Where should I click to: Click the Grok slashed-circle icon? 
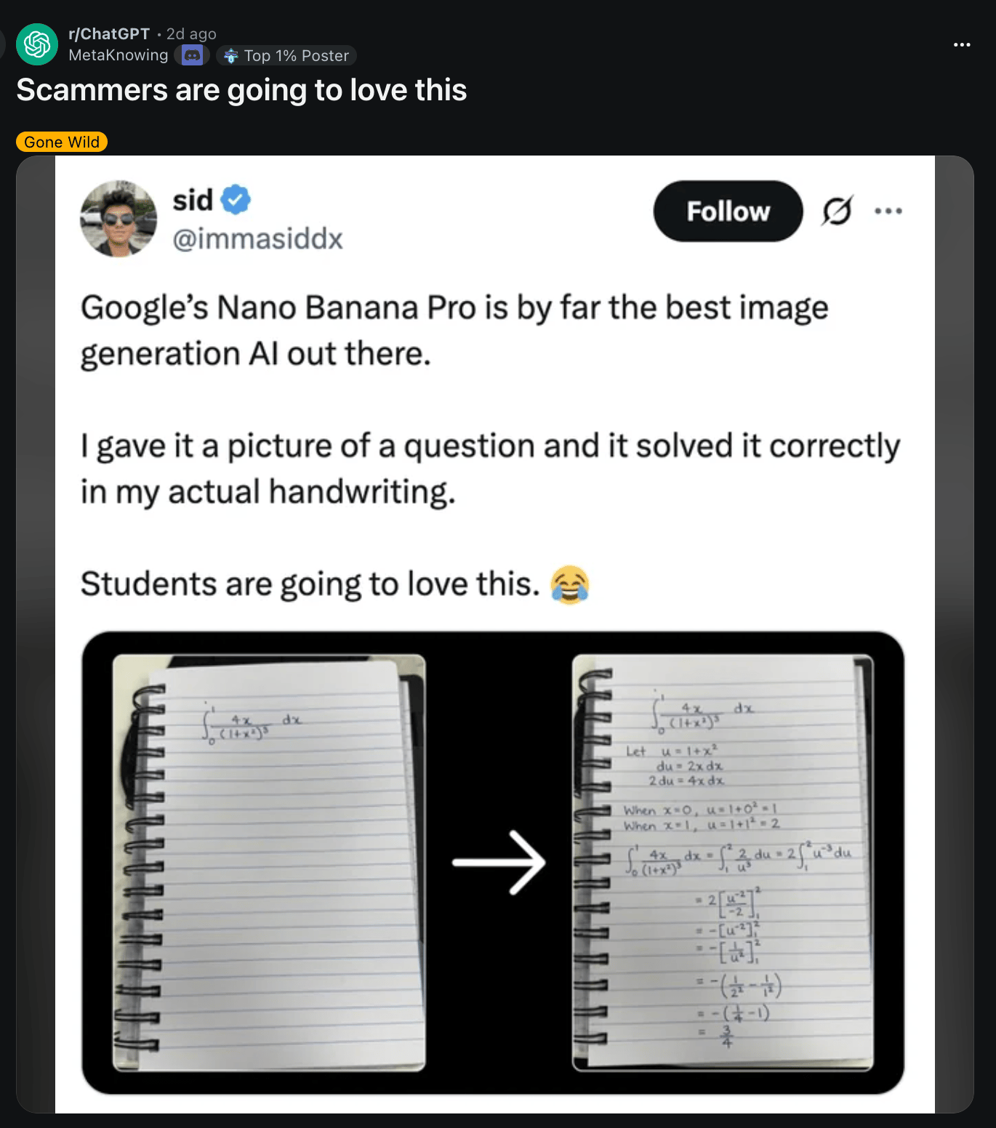[x=836, y=211]
